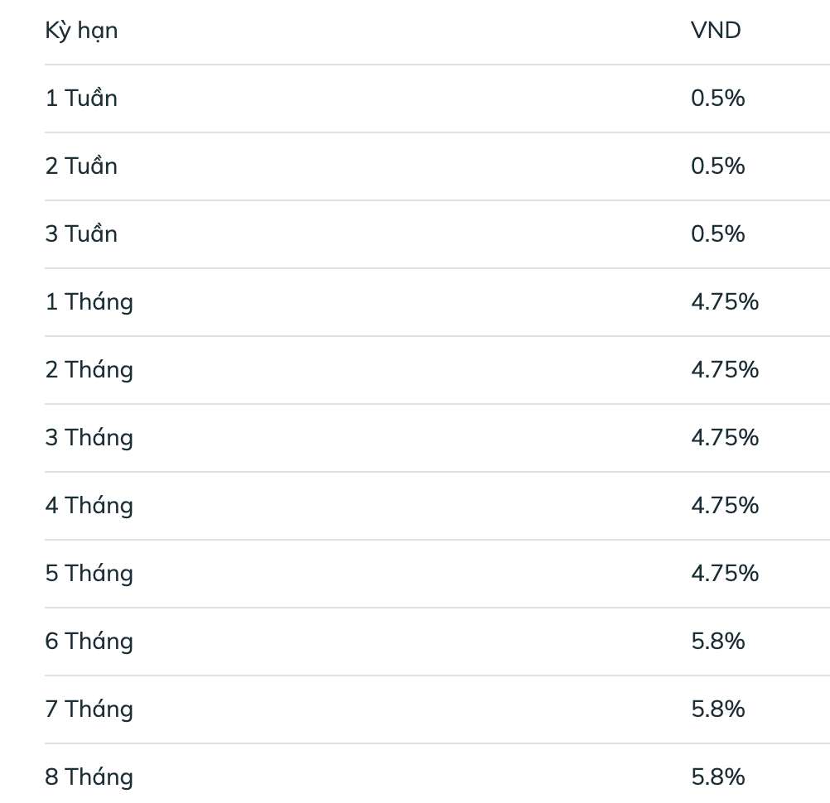The width and height of the screenshot is (830, 803).
Task: Select the 0.5% rate for 3 Tuần
Action: click(717, 234)
